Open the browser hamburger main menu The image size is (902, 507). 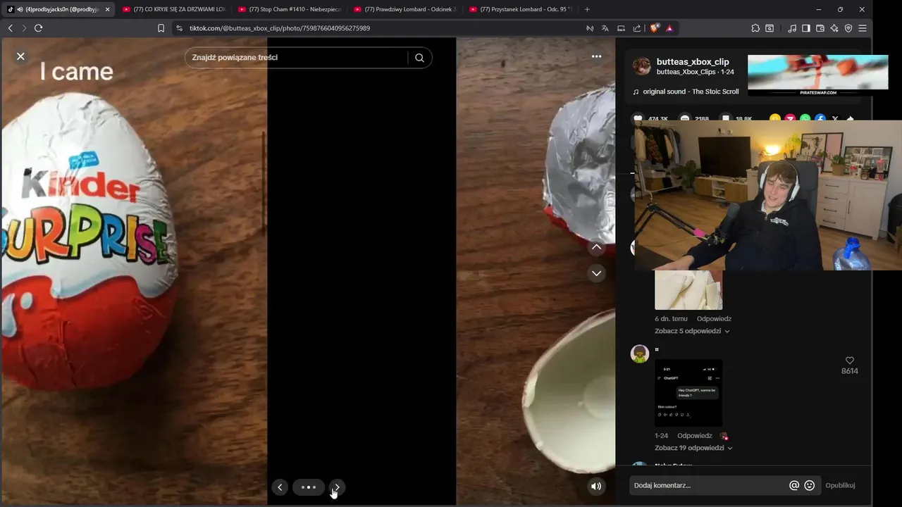863,28
